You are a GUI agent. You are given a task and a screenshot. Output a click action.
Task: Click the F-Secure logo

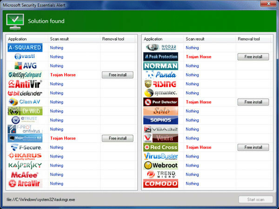pos(26,148)
